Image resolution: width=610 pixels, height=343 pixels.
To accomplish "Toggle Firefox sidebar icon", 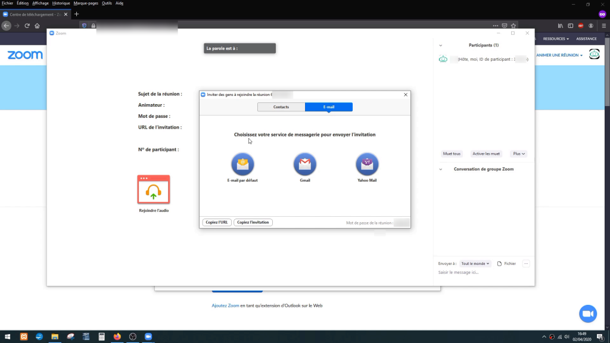I will pos(570,26).
